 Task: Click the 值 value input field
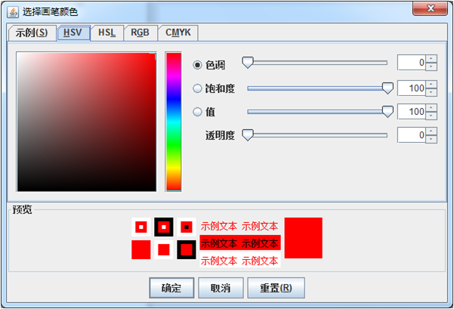(x=412, y=112)
